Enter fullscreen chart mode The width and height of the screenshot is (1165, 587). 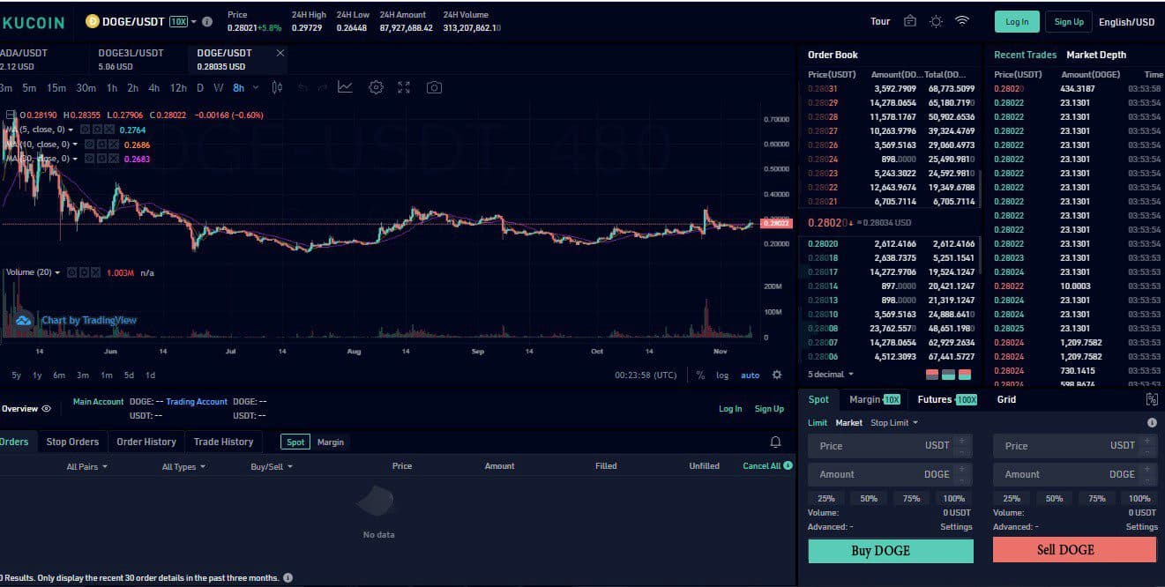(x=404, y=87)
